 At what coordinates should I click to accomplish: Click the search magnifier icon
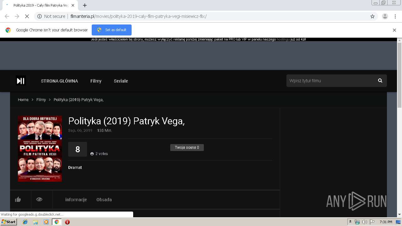pos(380,81)
